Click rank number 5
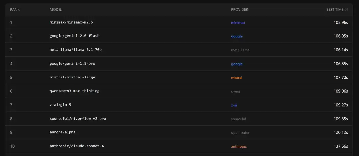Viewport: 359px width, 156px height. pyautogui.click(x=11, y=77)
